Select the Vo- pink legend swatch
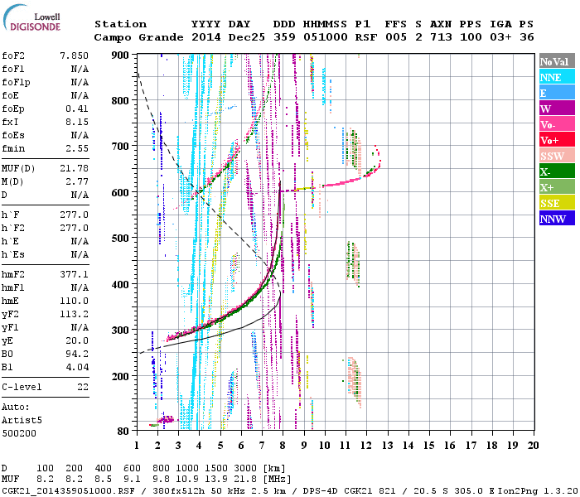 pyautogui.click(x=557, y=124)
